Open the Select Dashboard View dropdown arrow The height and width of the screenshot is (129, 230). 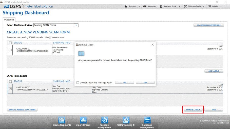[76, 25]
